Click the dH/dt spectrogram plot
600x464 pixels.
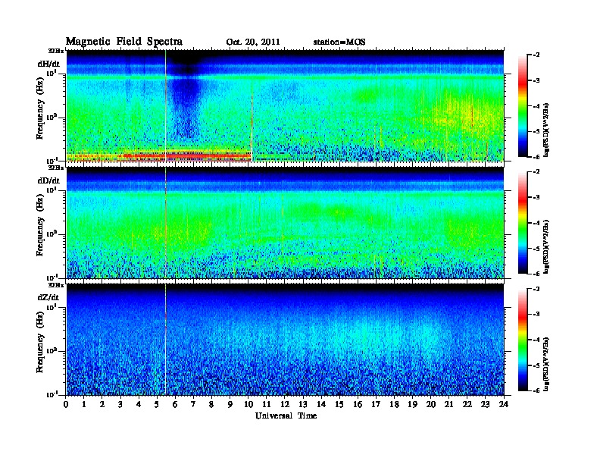point(285,105)
